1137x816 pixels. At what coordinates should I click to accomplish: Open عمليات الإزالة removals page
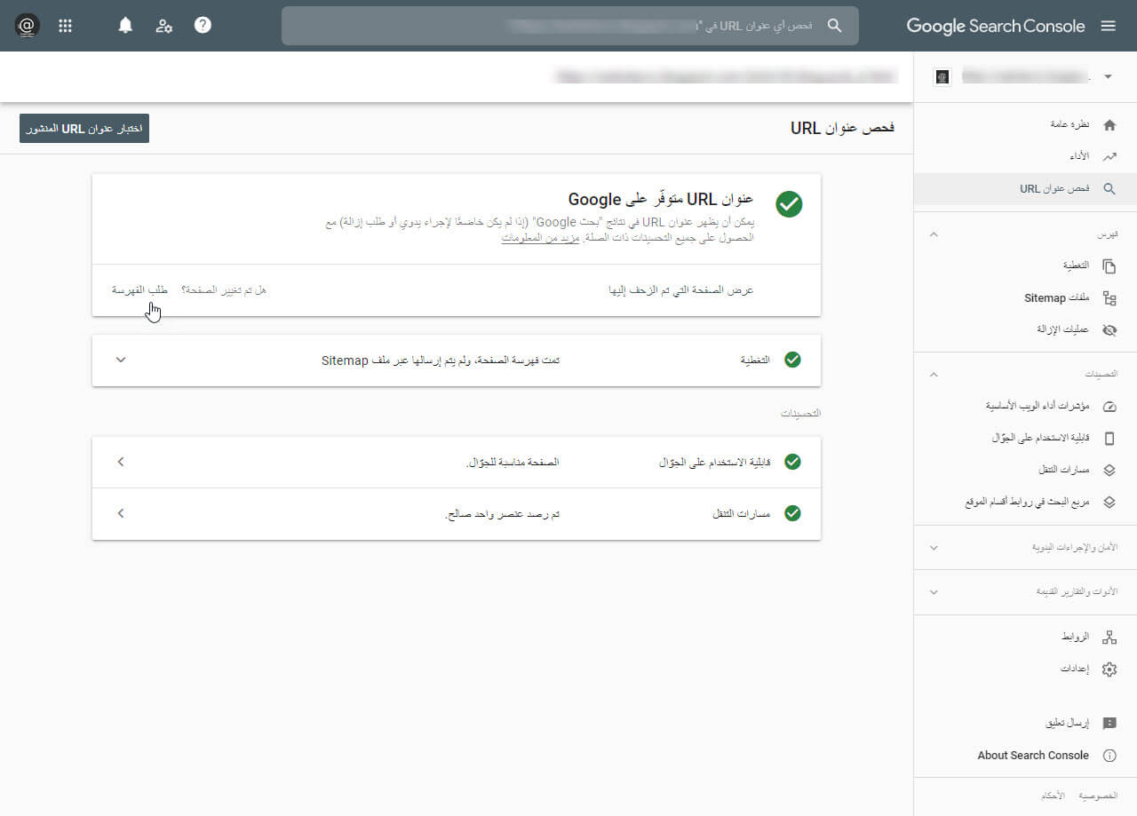(1063, 329)
